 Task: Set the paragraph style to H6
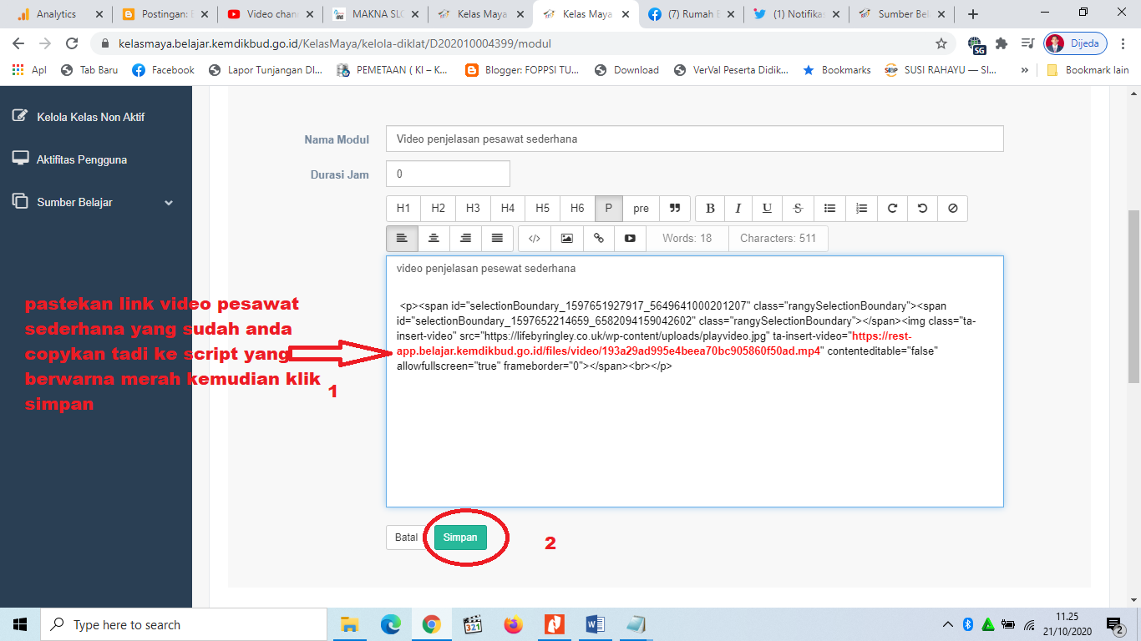[x=577, y=209]
